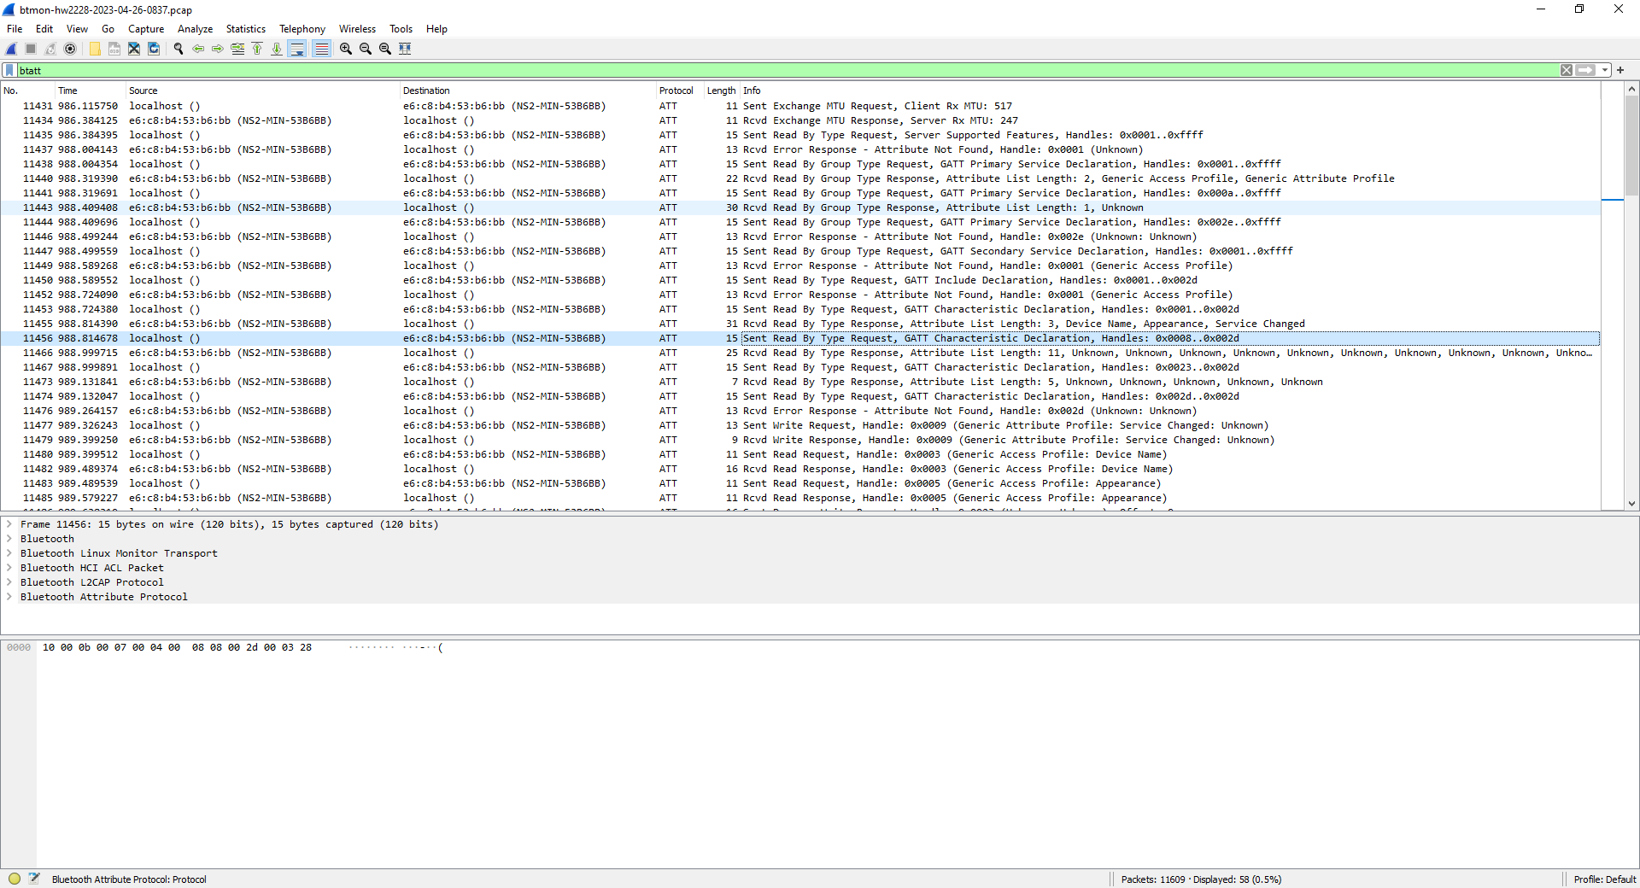The width and height of the screenshot is (1640, 888).
Task: Expand the Bluetooth tree node
Action: (9, 539)
